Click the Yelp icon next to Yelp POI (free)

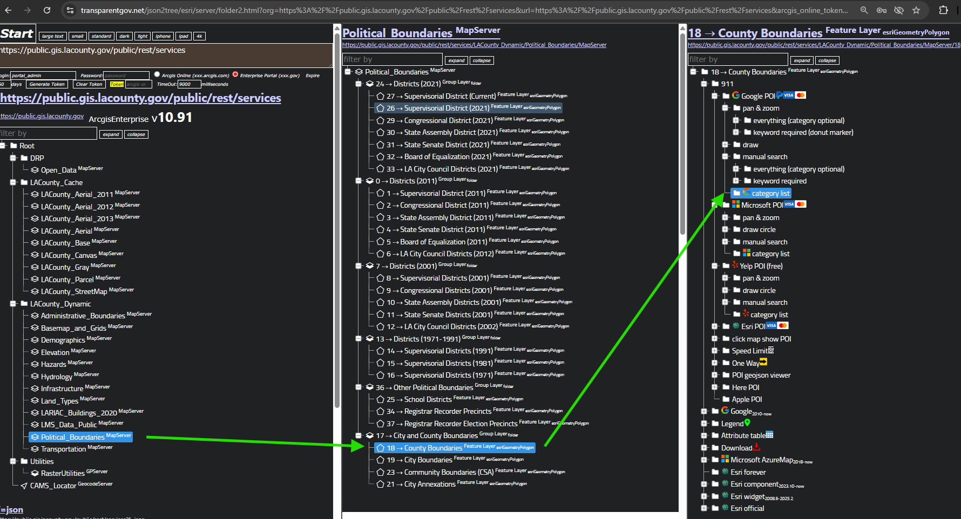click(x=735, y=265)
